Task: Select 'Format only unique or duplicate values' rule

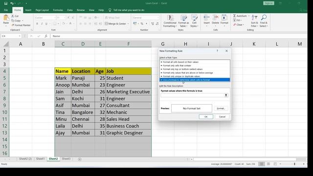Action: coord(195,76)
